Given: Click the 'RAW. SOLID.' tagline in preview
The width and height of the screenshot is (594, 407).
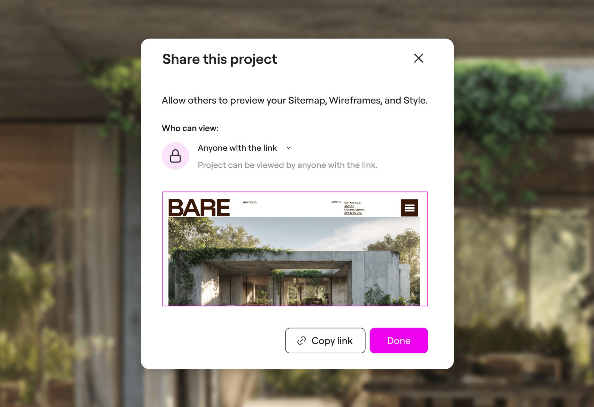Looking at the screenshot, I should coord(250,202).
